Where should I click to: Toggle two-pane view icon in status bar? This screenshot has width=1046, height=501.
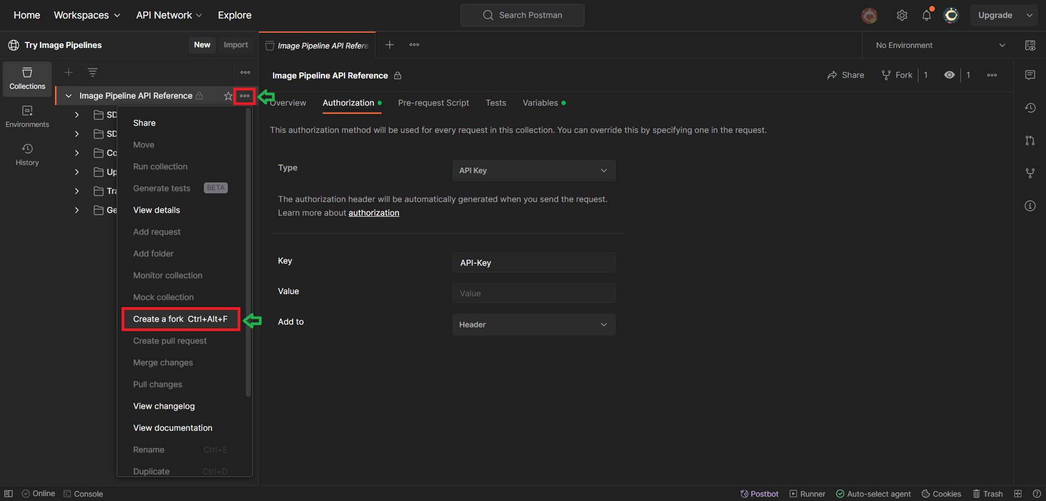pyautogui.click(x=1018, y=493)
